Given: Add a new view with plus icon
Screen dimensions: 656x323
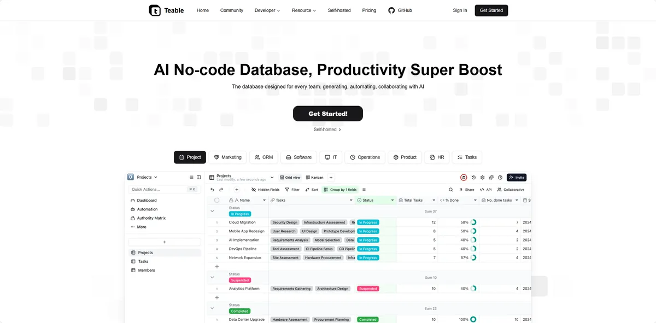Looking at the screenshot, I should [331, 178].
